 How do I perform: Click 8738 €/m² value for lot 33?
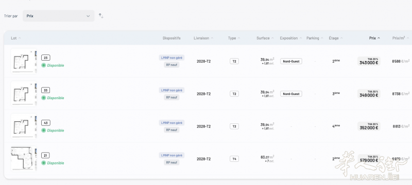click(401, 94)
